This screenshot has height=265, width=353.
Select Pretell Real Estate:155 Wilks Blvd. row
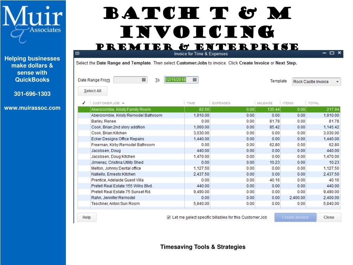point(209,186)
